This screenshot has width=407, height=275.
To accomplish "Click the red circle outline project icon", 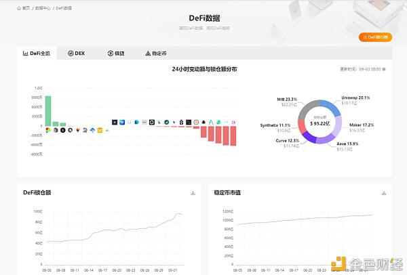I will pyautogui.click(x=196, y=122).
